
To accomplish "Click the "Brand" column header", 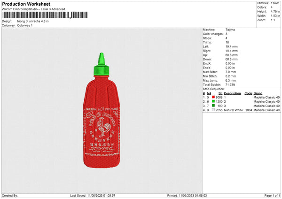I will click(258, 93).
